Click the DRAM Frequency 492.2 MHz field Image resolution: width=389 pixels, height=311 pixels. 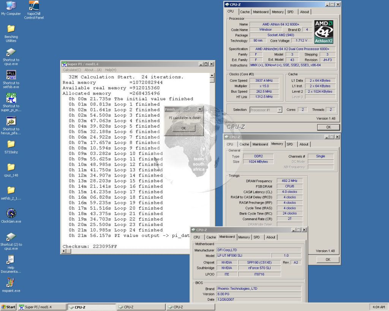coord(289,181)
